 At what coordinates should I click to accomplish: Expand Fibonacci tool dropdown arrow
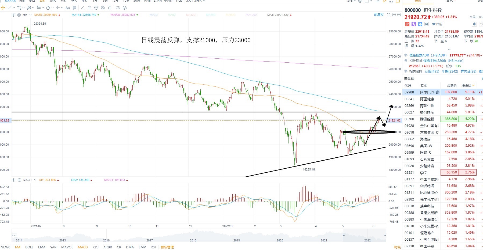coord(43,8)
